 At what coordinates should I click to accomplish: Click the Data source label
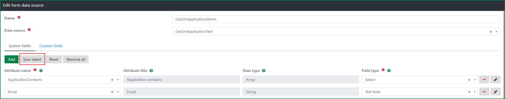[x=15, y=30]
